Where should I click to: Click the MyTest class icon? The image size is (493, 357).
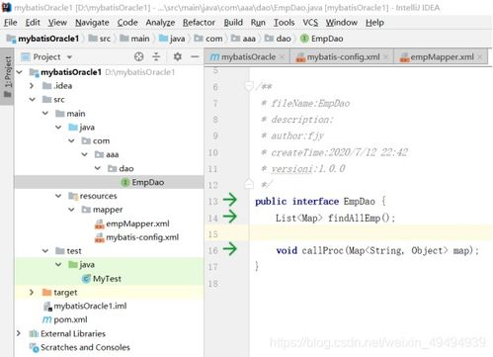[86, 279]
